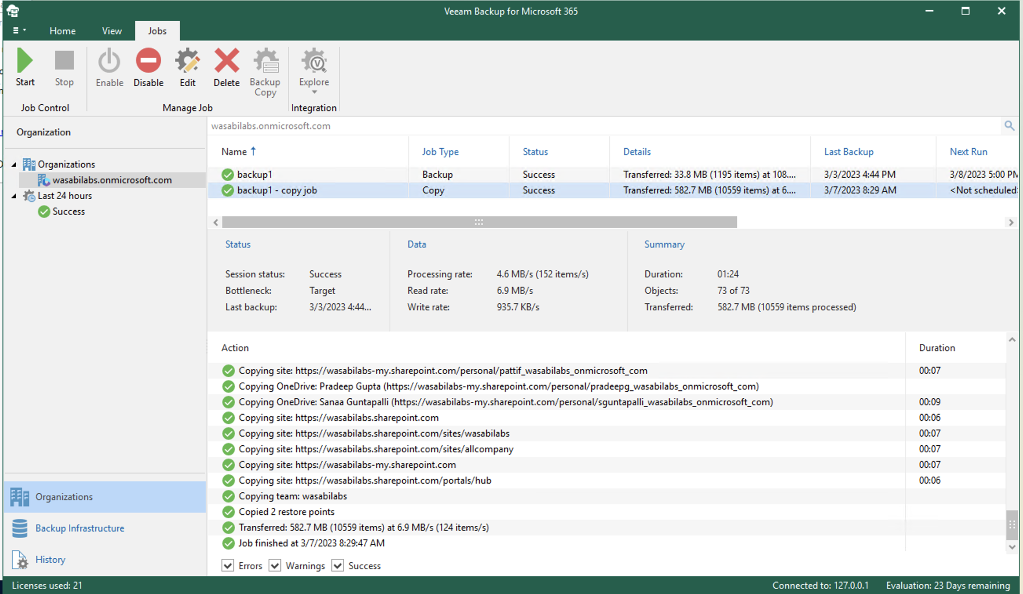The height and width of the screenshot is (594, 1023).
Task: Click the Evaluation: 23 Days remaining status
Action: click(x=948, y=585)
